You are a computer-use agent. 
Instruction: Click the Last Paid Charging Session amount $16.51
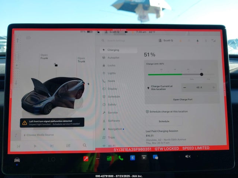(x=149, y=136)
